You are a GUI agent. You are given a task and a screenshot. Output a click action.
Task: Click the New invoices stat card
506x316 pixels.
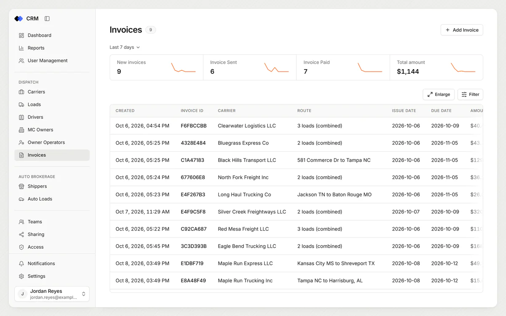(156, 67)
